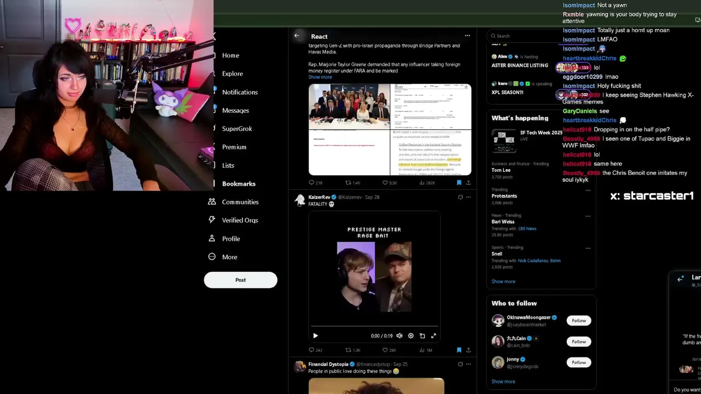The width and height of the screenshot is (701, 394).
Task: Go back using the React header arrow
Action: 297,36
